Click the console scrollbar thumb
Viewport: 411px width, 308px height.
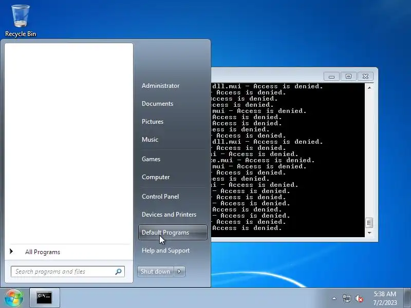(369, 223)
